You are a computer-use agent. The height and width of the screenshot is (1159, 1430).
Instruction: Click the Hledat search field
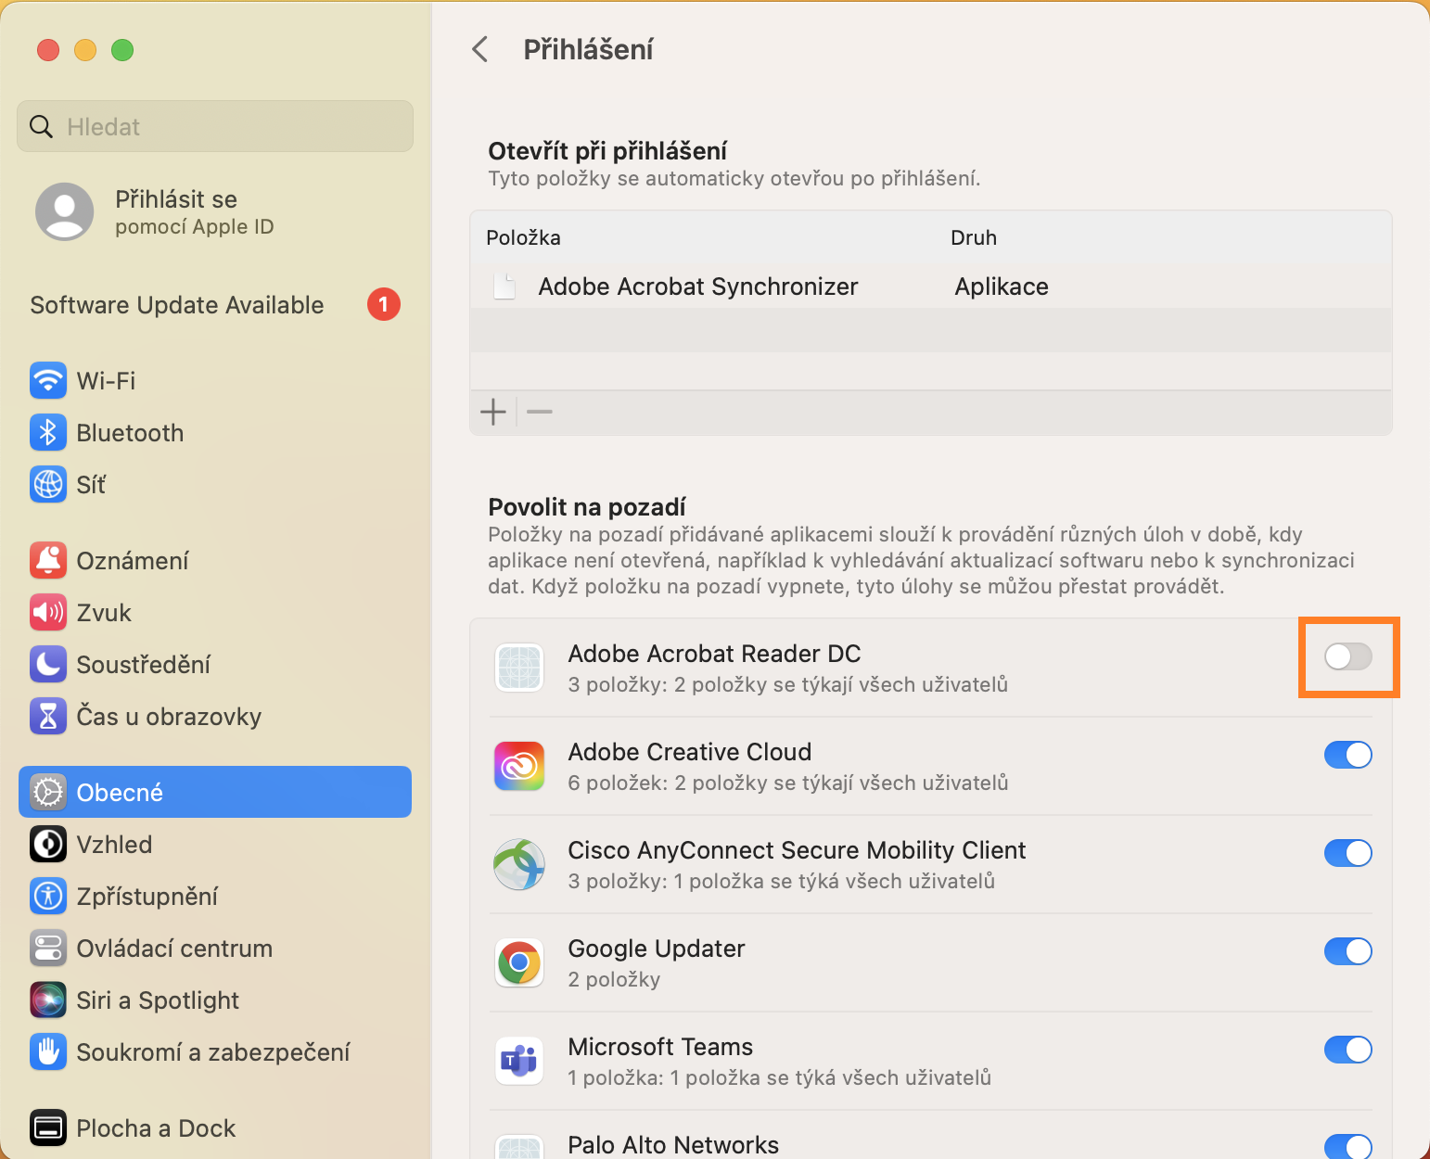coord(215,126)
